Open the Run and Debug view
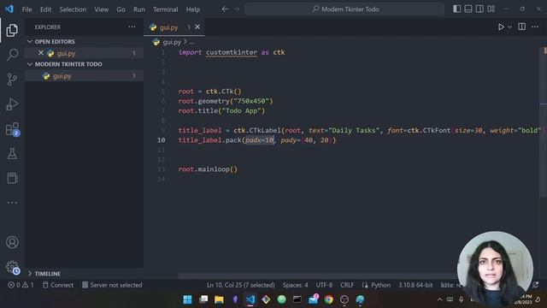Viewport: 547px width, 308px height. (x=12, y=104)
